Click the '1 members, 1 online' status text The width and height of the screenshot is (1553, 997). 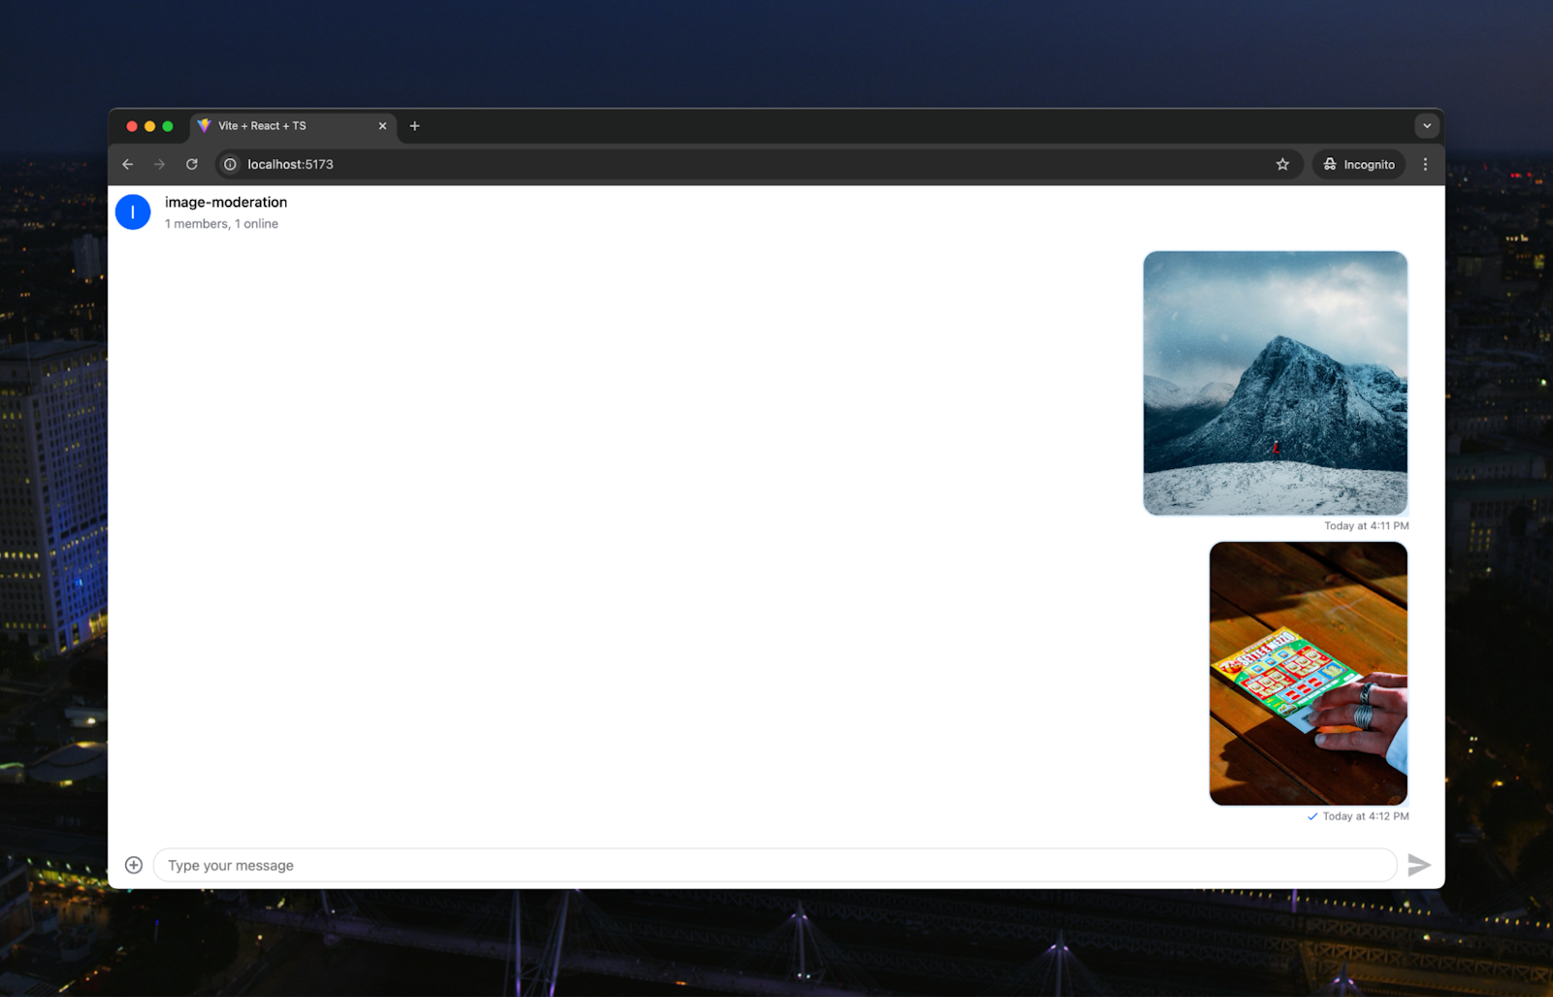coord(221,223)
